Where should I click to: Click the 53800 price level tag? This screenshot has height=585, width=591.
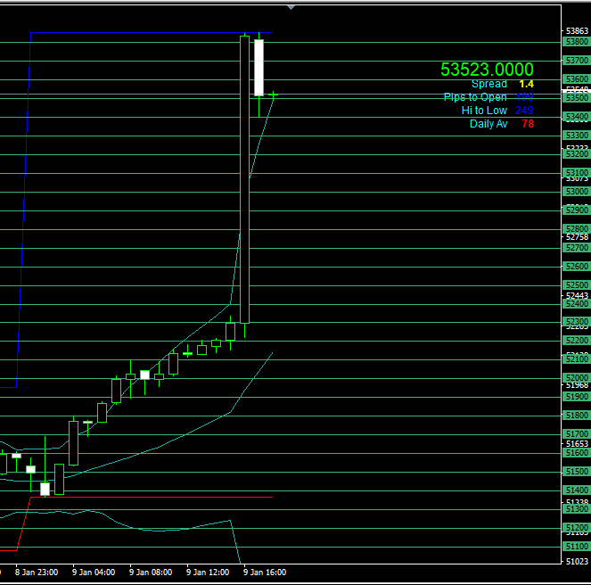pyautogui.click(x=576, y=42)
